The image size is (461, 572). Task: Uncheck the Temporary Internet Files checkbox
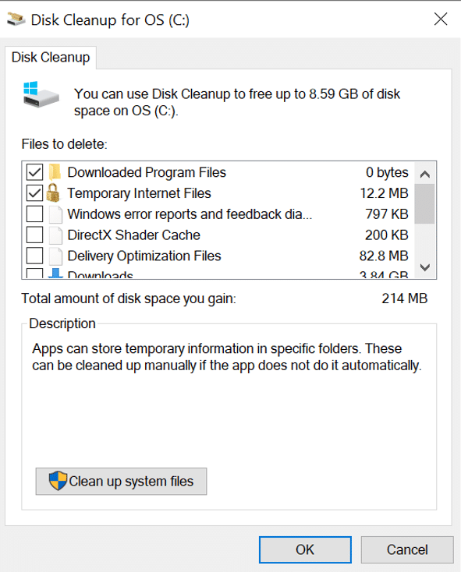click(x=34, y=193)
